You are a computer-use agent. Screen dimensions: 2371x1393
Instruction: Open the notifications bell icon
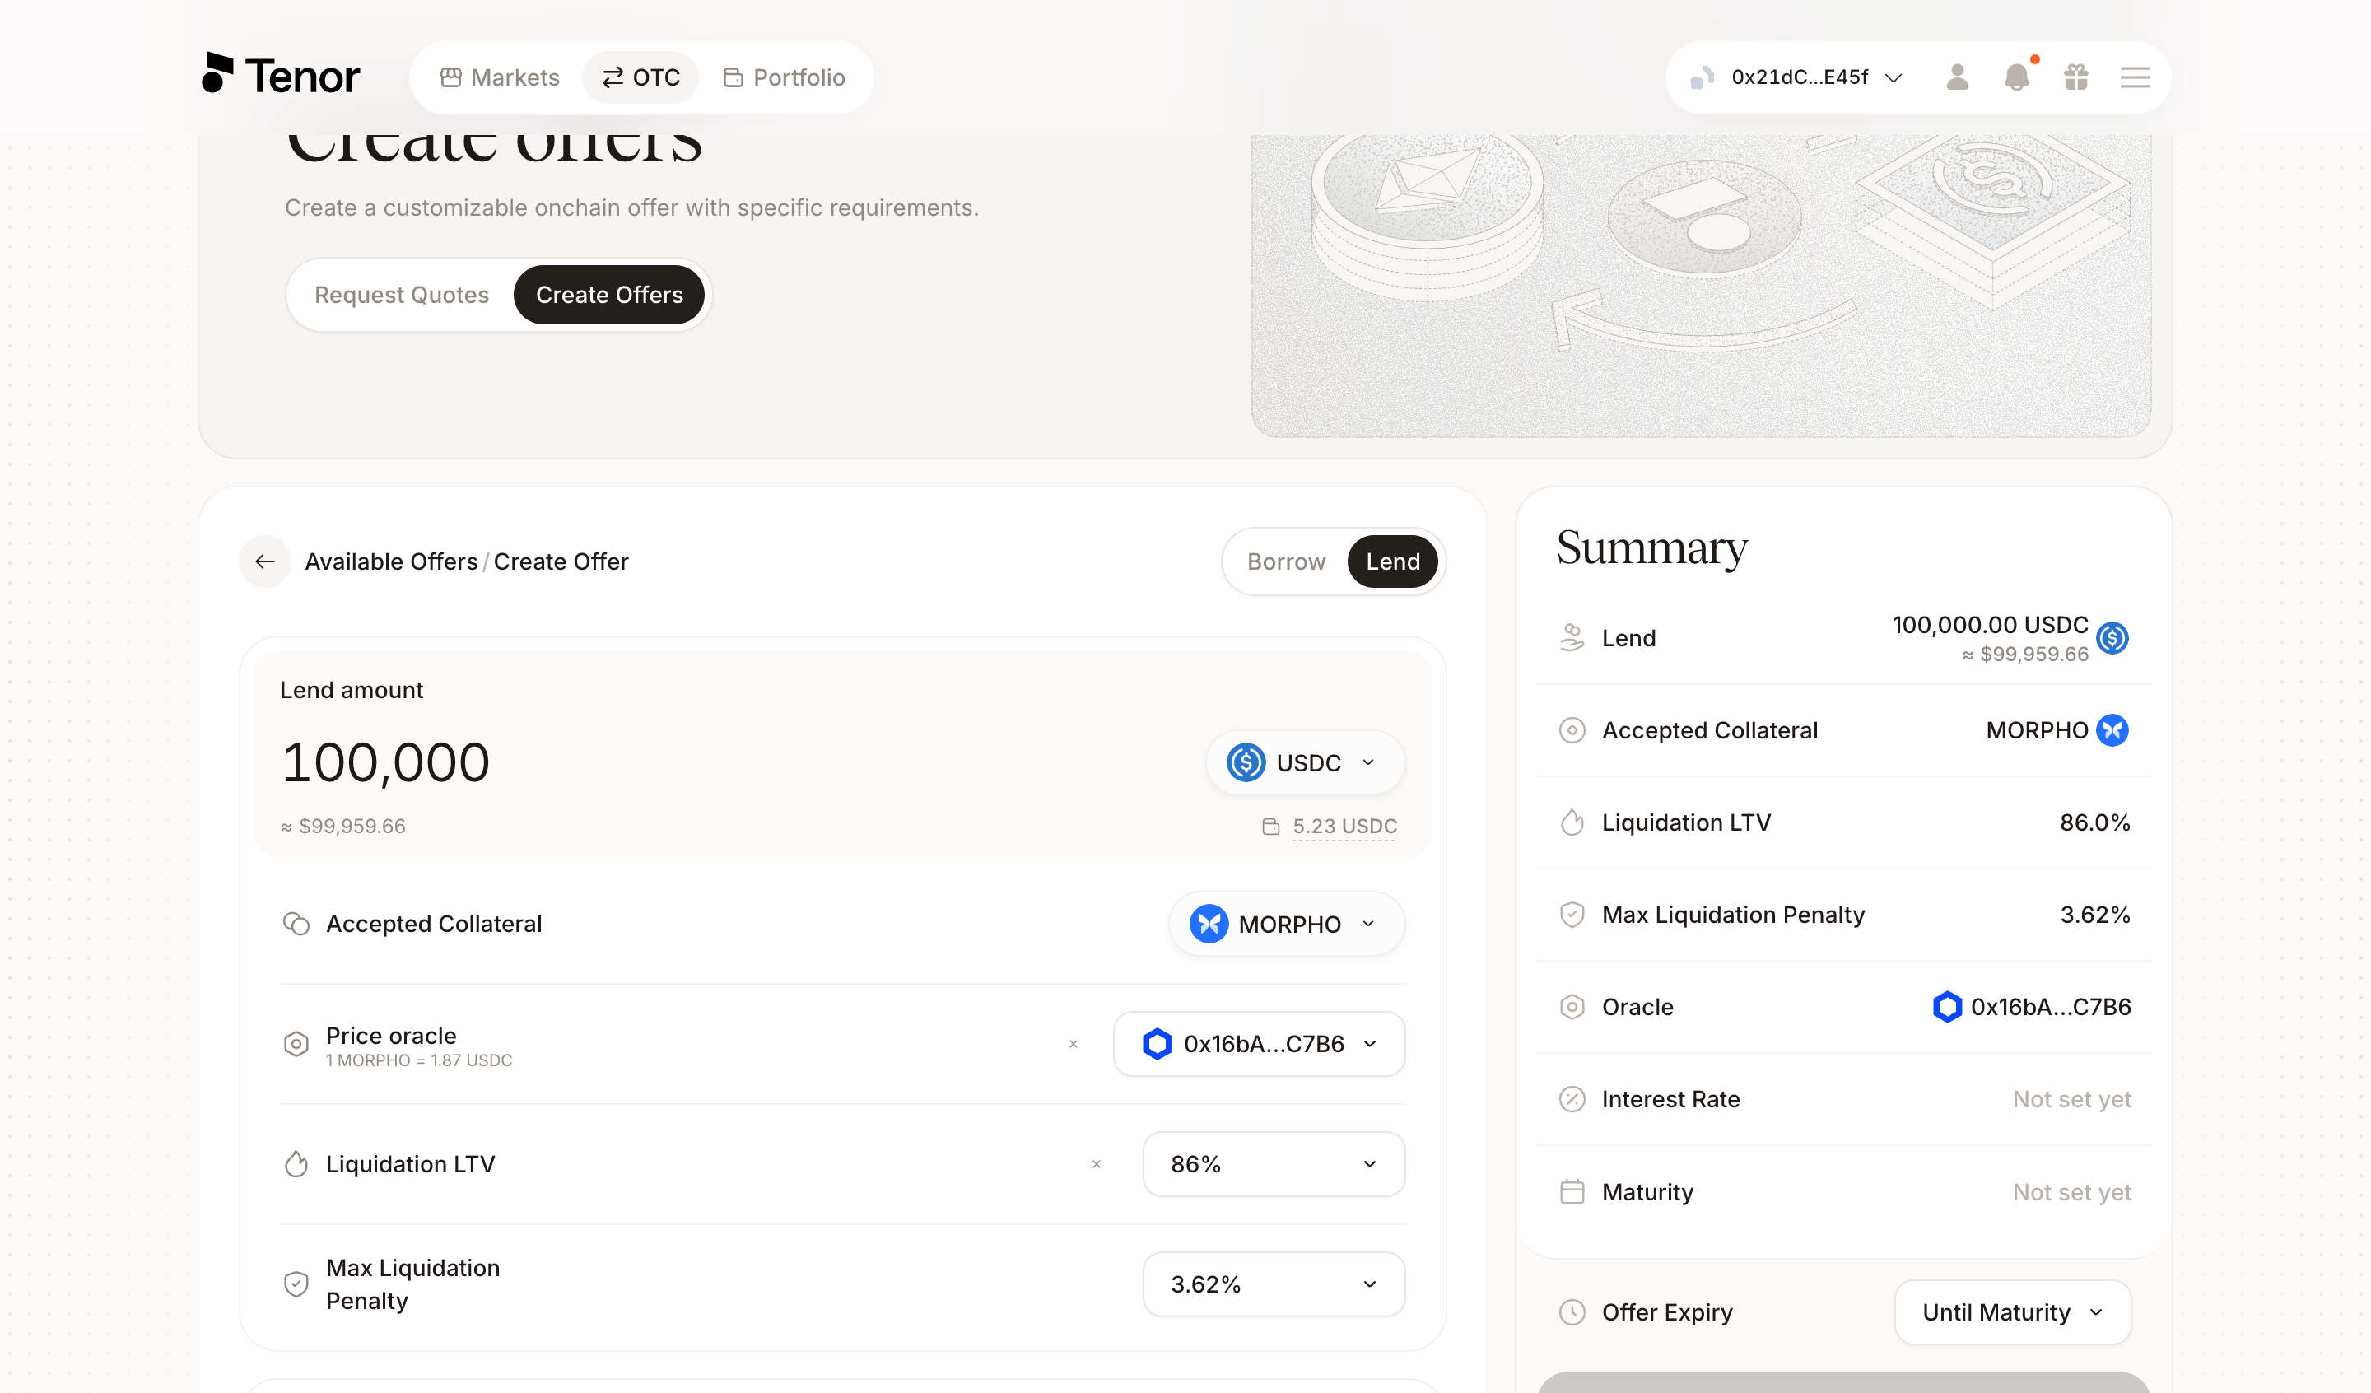tap(2016, 77)
